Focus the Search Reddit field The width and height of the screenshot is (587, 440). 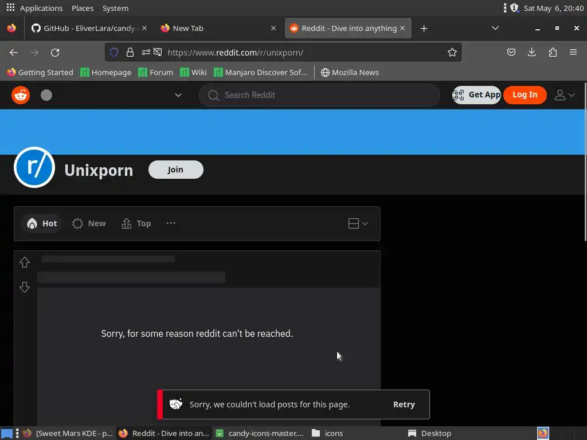click(x=319, y=95)
